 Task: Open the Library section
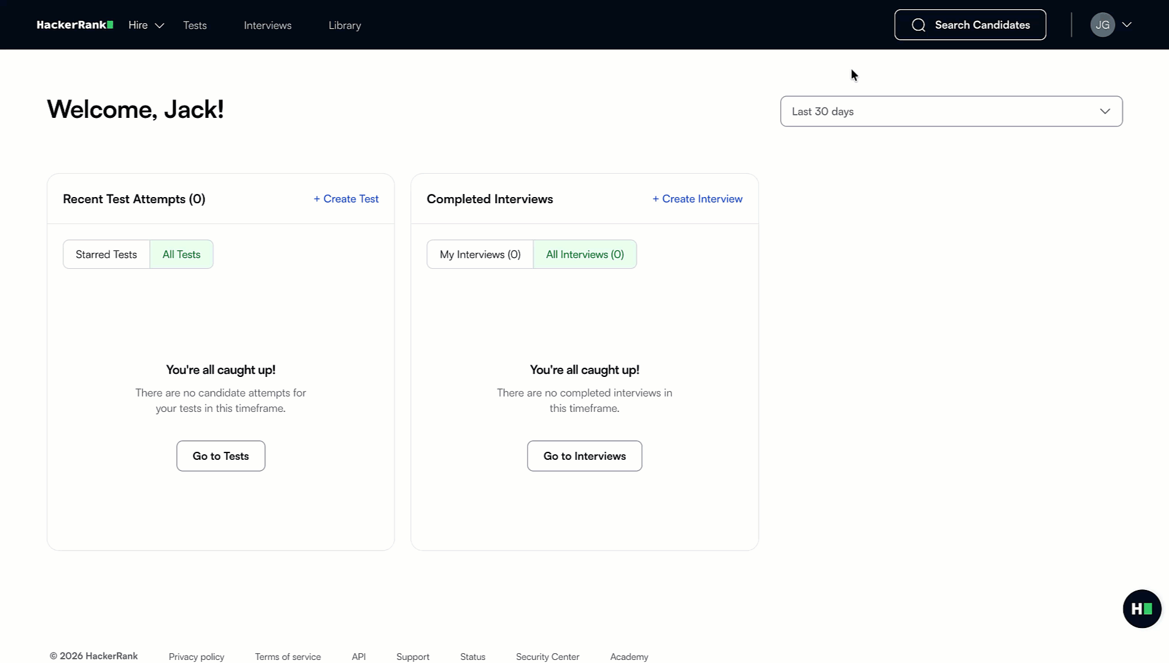pyautogui.click(x=345, y=25)
